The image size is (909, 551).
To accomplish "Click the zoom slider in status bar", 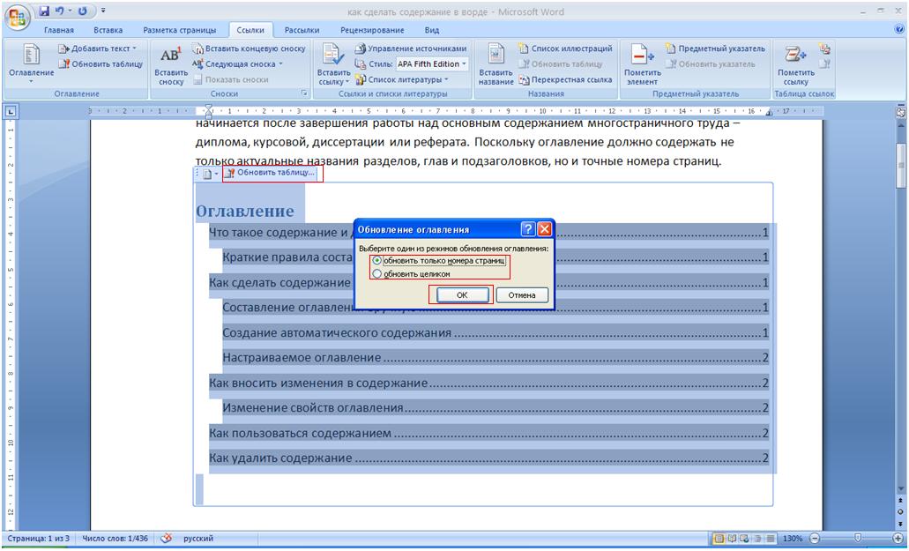I will 857,538.
